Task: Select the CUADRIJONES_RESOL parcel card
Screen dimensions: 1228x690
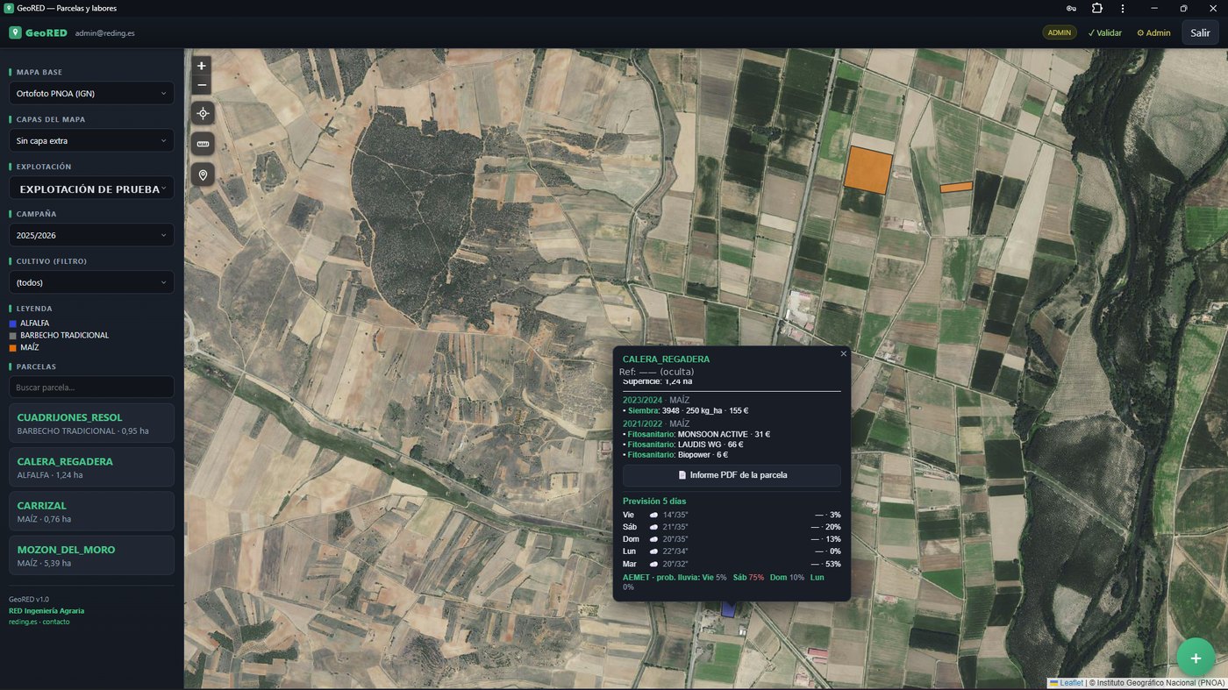Action: point(91,423)
